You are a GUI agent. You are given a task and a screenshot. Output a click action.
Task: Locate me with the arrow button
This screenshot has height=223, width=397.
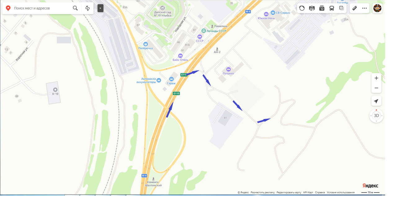coord(376,101)
